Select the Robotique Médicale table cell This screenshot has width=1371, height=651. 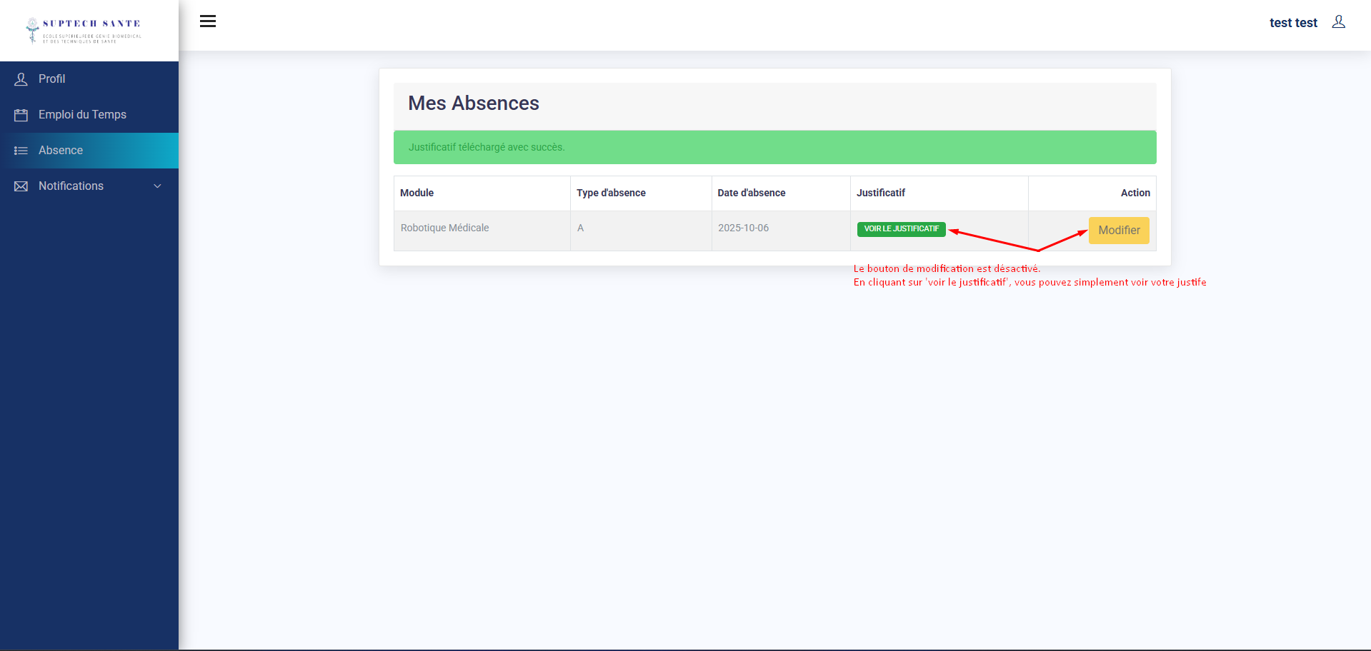click(444, 228)
